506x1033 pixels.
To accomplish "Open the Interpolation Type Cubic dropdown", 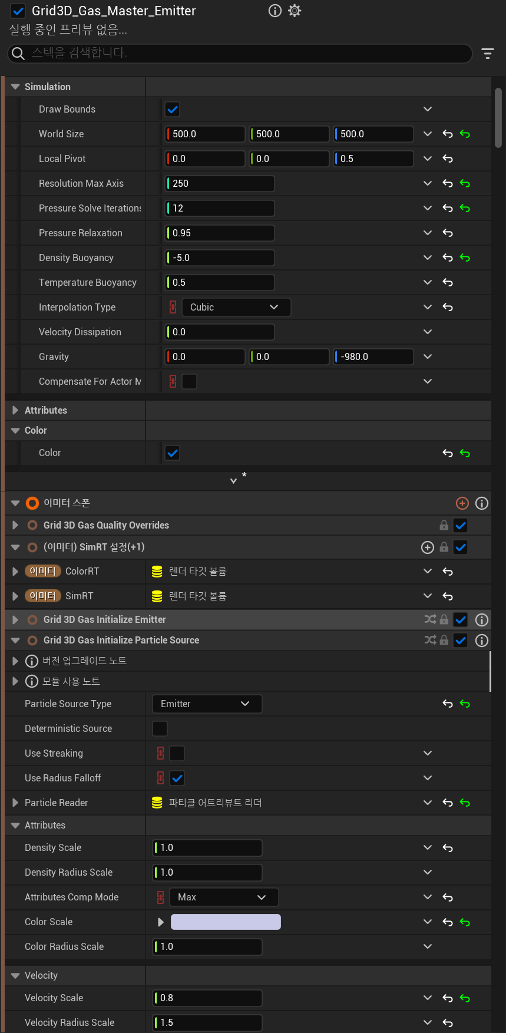I will click(236, 307).
